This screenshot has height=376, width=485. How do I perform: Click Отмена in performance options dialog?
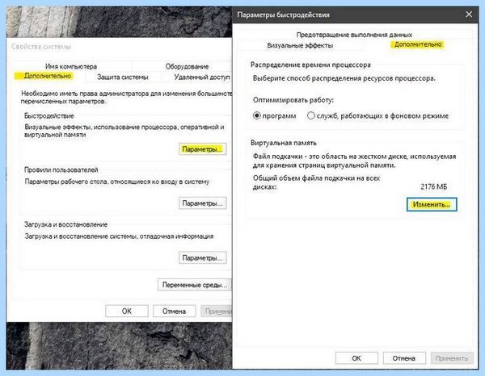click(x=404, y=358)
